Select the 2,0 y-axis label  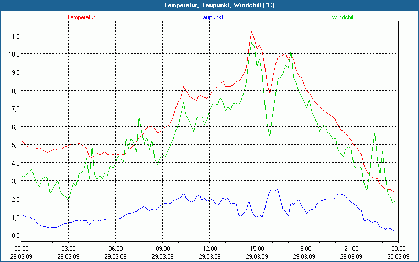pyautogui.click(x=15, y=199)
